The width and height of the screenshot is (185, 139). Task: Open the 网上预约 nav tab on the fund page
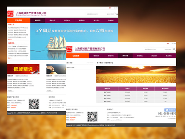(154, 56)
